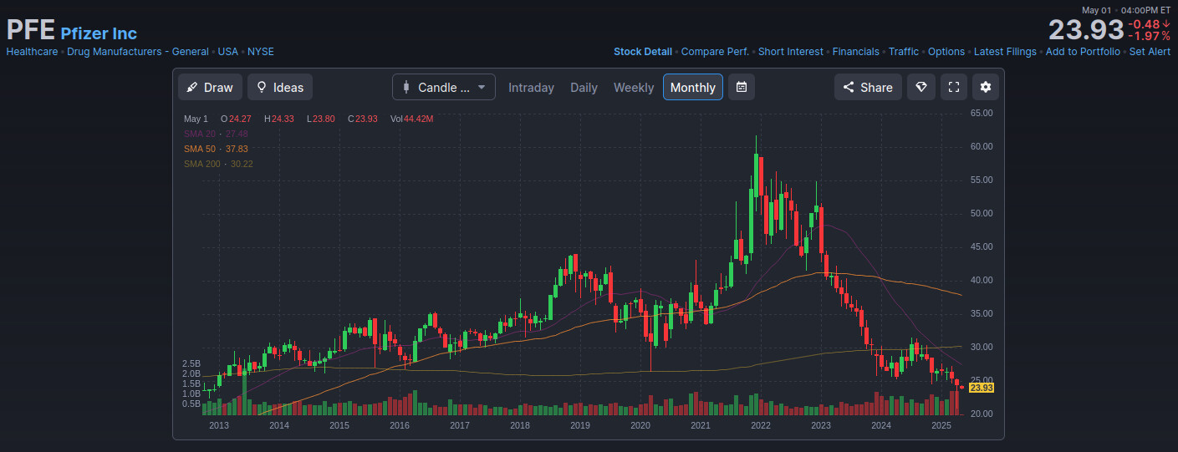Click the 2.5B volume axis label
Viewport: 1178px width, 452px height.
[191, 364]
